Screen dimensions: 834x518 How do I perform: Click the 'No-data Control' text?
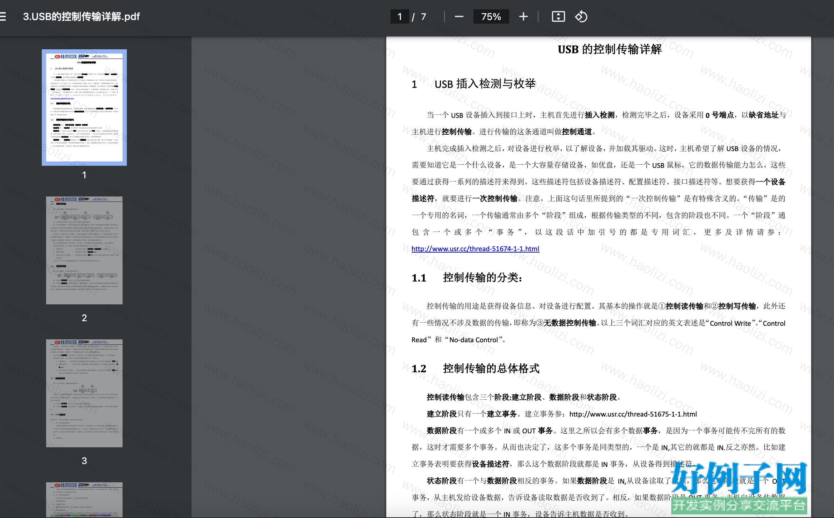click(x=473, y=340)
